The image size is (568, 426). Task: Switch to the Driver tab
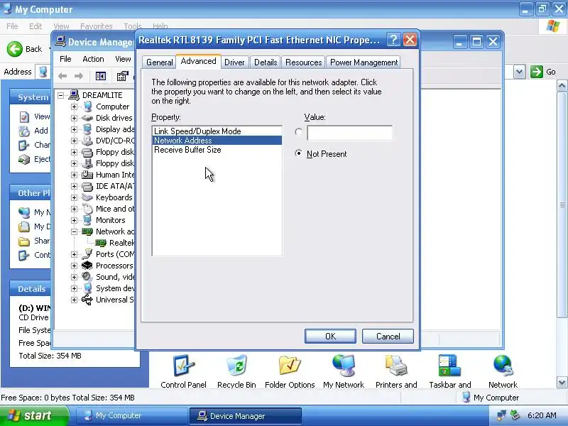(234, 62)
